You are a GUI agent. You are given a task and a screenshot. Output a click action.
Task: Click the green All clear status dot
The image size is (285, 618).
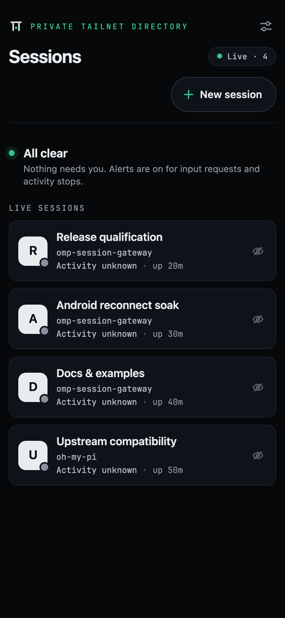coord(12,153)
